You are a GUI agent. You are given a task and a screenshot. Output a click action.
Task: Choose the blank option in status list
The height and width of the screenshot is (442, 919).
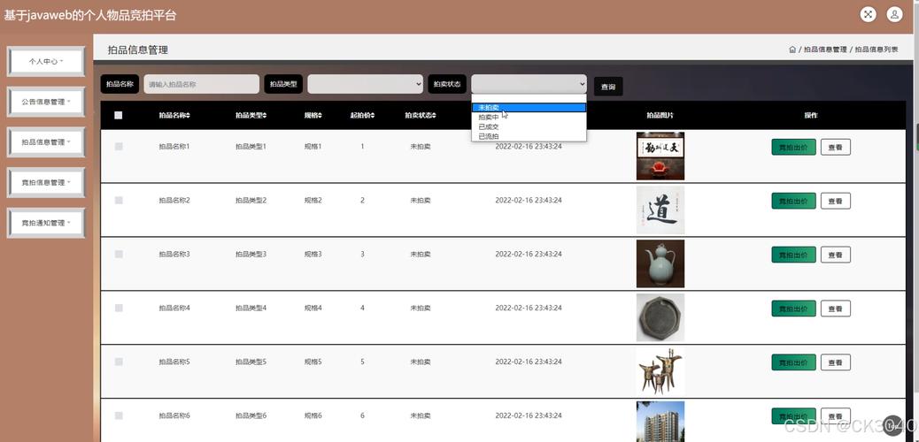(529, 98)
